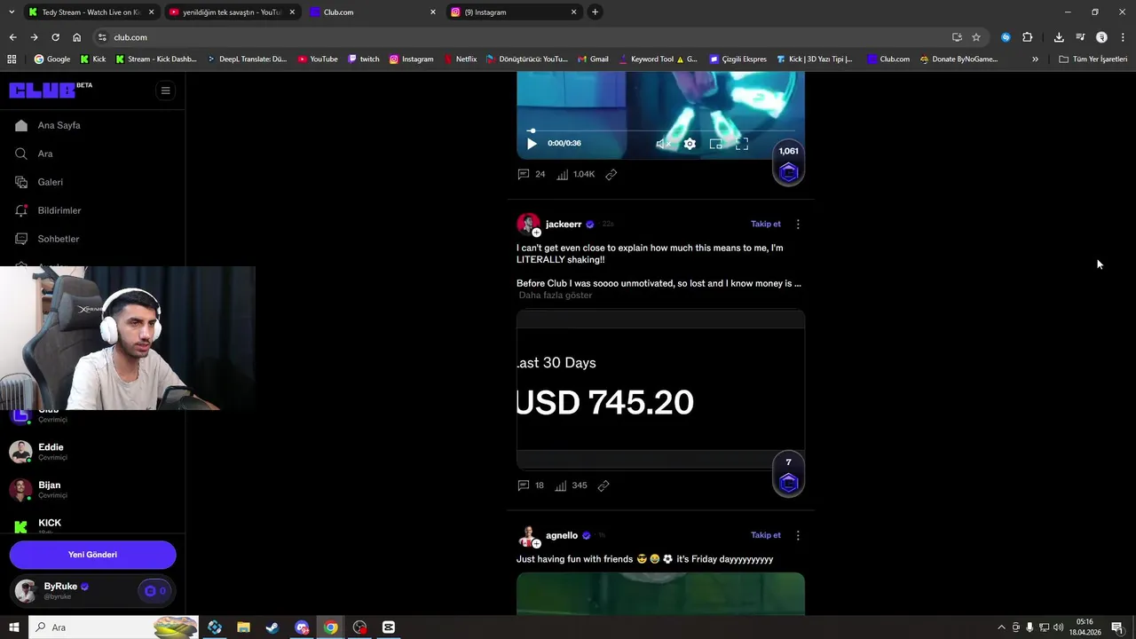This screenshot has width=1136, height=639.
Task: Show more bookmarks chevron
Action: click(x=1035, y=59)
